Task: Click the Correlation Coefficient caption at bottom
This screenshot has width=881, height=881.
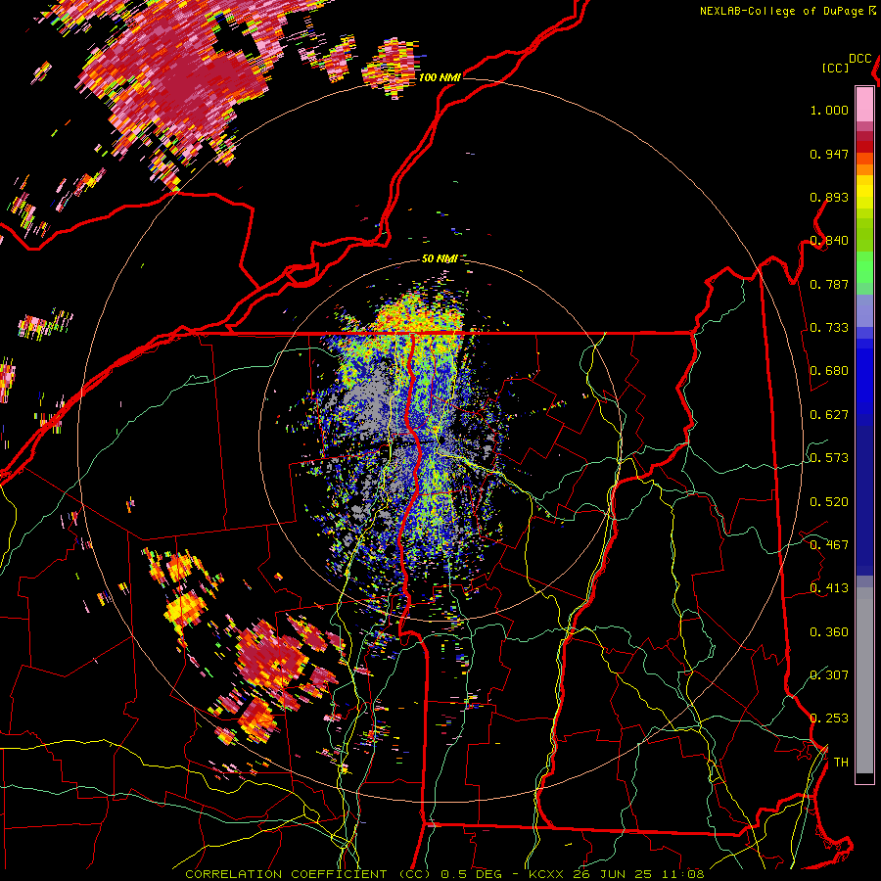Action: point(444,874)
